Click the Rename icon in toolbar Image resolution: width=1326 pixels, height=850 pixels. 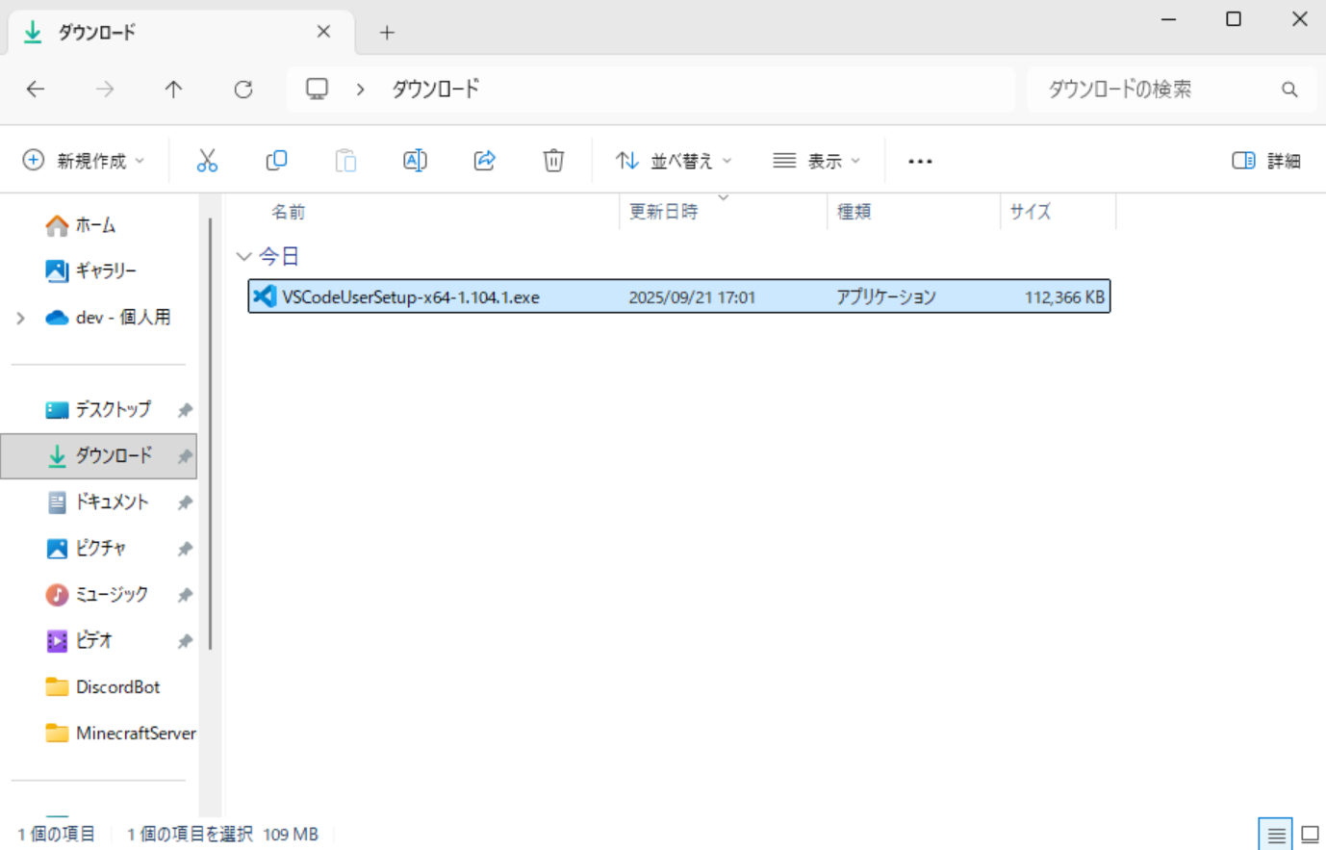pos(415,161)
